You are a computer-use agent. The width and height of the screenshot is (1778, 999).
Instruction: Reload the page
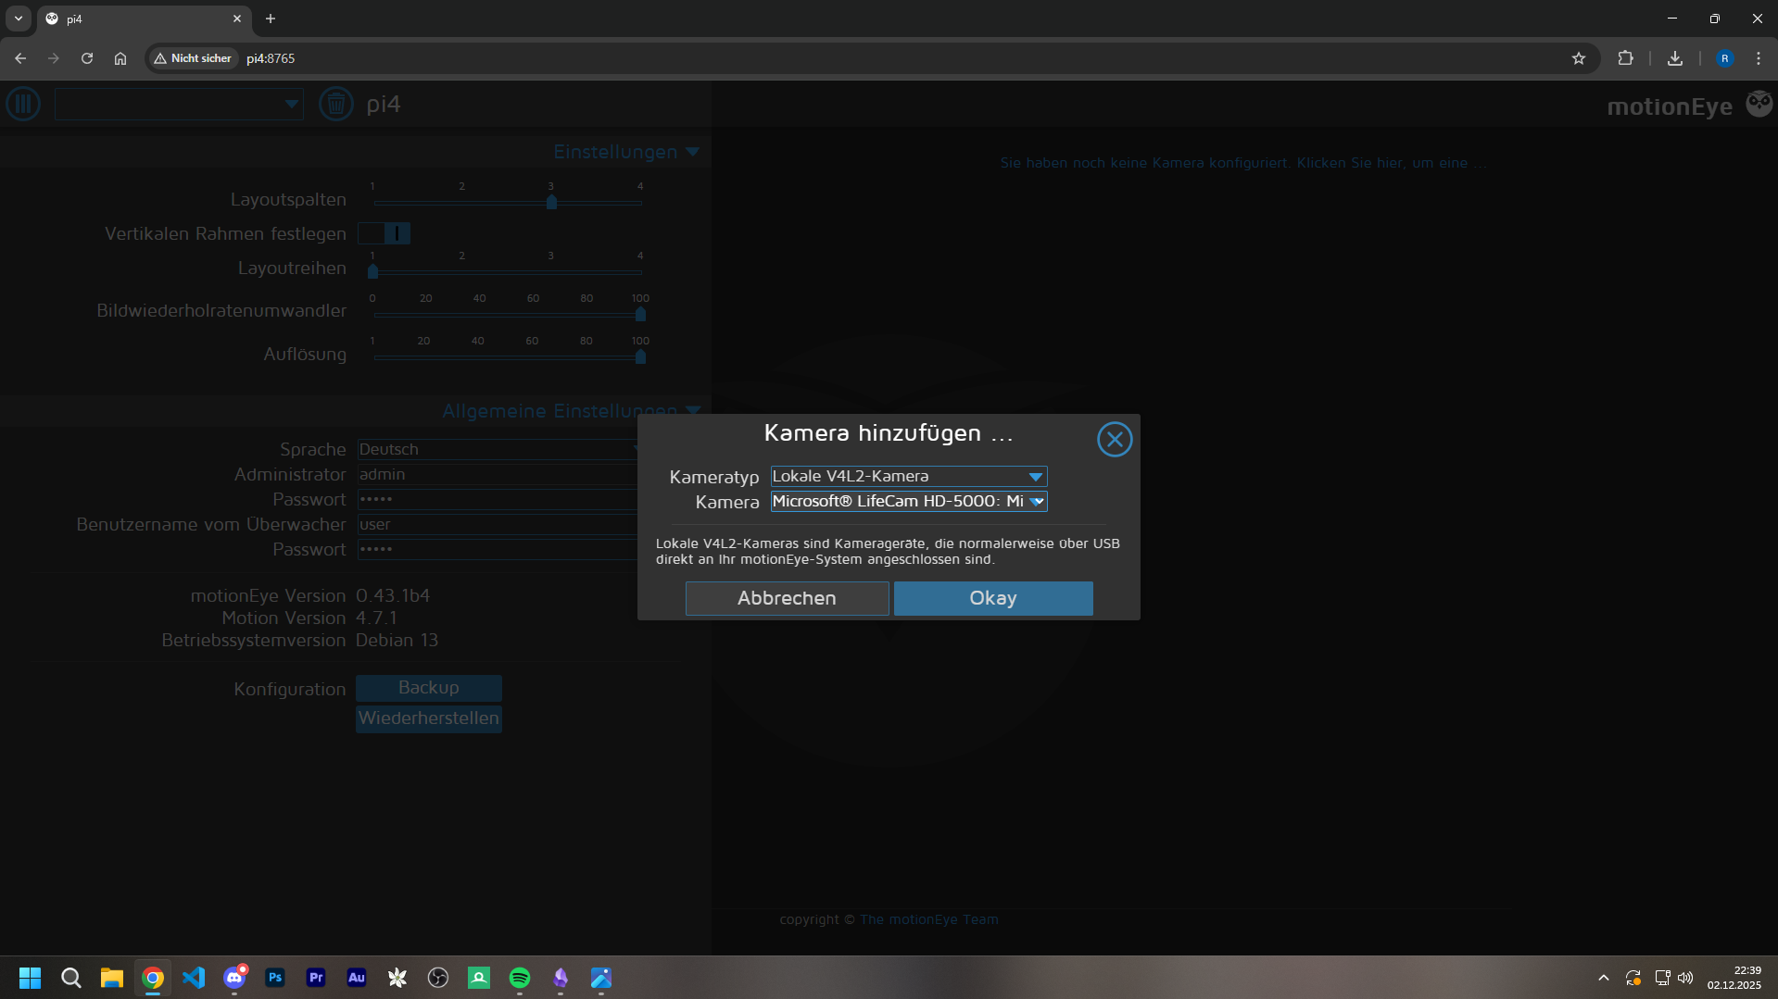pyautogui.click(x=87, y=58)
